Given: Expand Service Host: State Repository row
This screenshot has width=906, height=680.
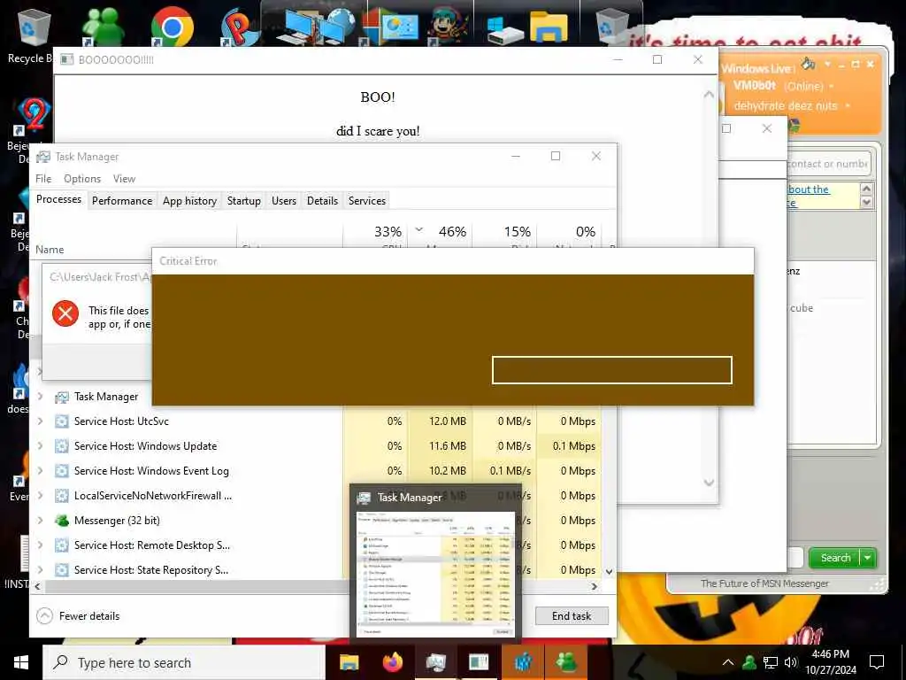Looking at the screenshot, I should point(40,570).
